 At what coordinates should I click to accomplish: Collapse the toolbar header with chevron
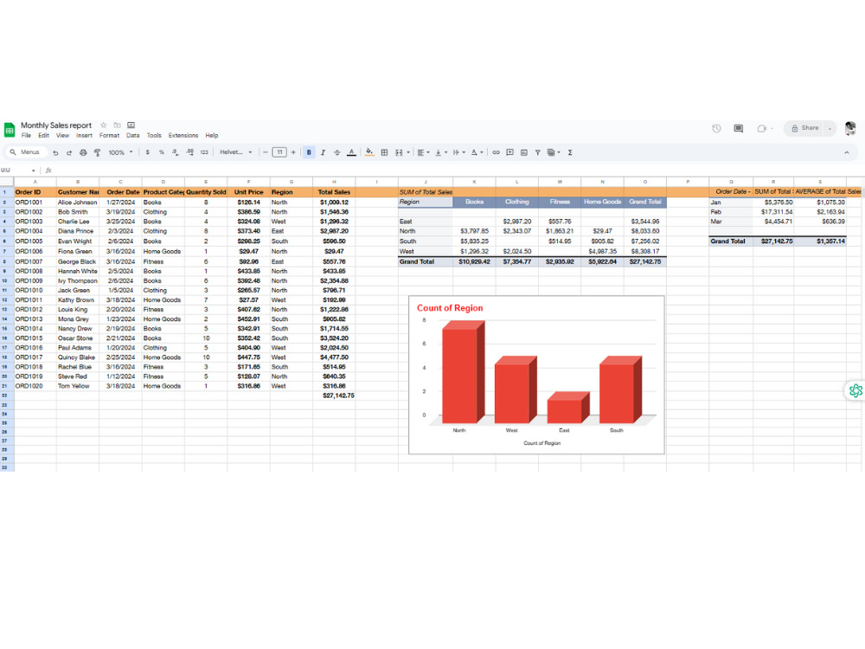pyautogui.click(x=847, y=152)
